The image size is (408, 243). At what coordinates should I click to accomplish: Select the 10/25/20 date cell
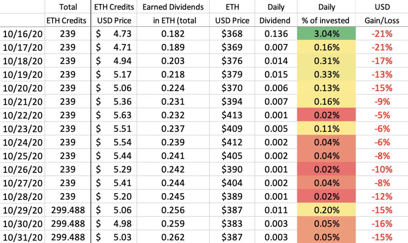[x=22, y=156]
